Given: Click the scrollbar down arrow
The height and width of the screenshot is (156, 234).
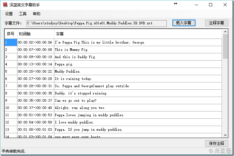Looking at the screenshot, I should click(225, 135).
